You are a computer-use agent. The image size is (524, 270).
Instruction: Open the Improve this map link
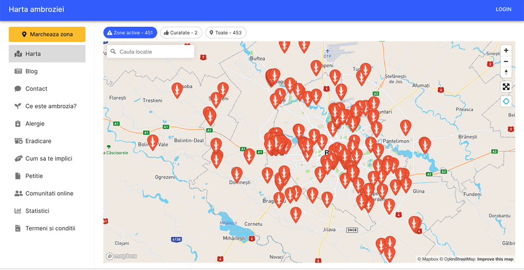(x=495, y=259)
